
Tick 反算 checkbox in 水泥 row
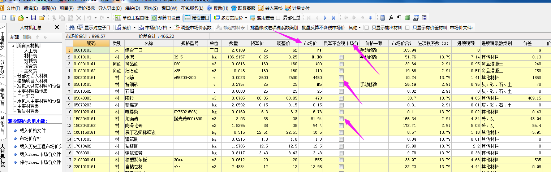pyautogui.click(x=341, y=57)
